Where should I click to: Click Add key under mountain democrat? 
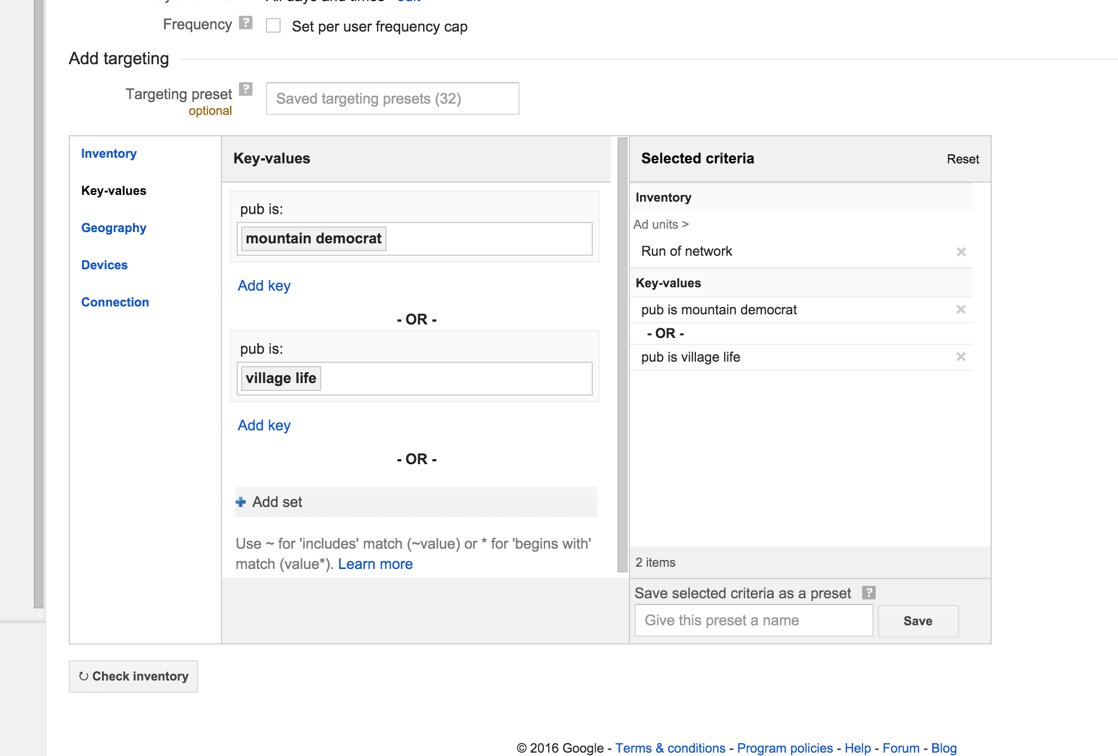coord(264,286)
